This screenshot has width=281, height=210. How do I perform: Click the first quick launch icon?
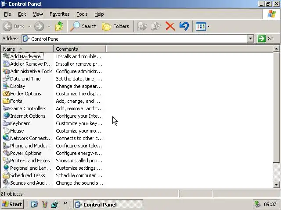click(x=34, y=204)
